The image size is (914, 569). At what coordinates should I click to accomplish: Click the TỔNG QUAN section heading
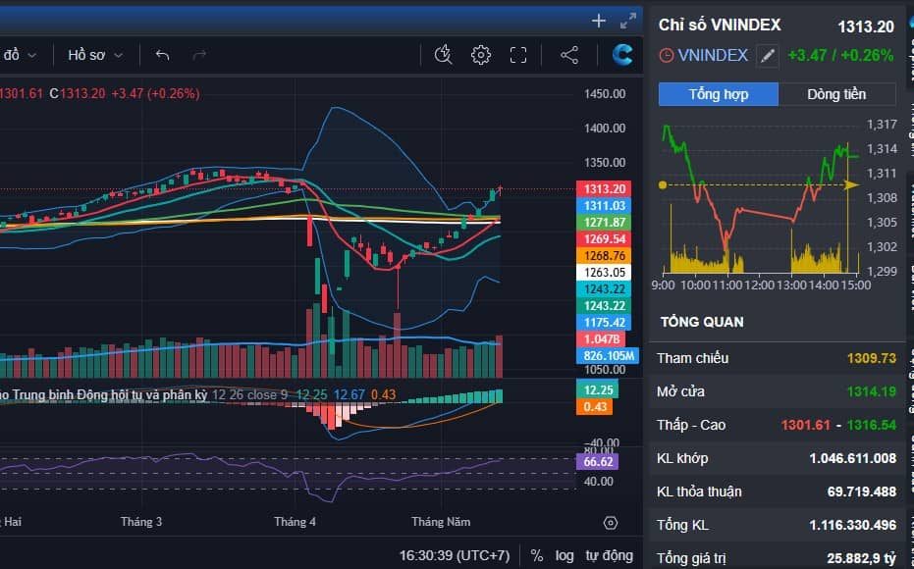(x=702, y=322)
